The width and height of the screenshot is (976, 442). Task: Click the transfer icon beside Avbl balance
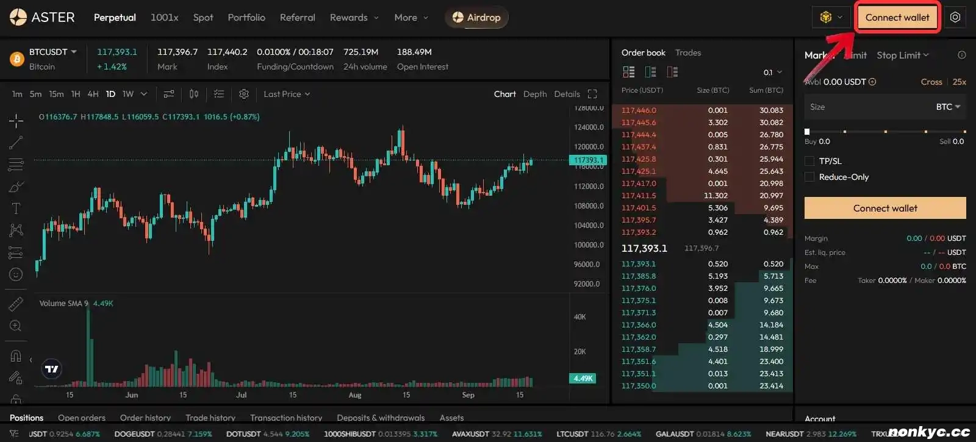point(872,82)
